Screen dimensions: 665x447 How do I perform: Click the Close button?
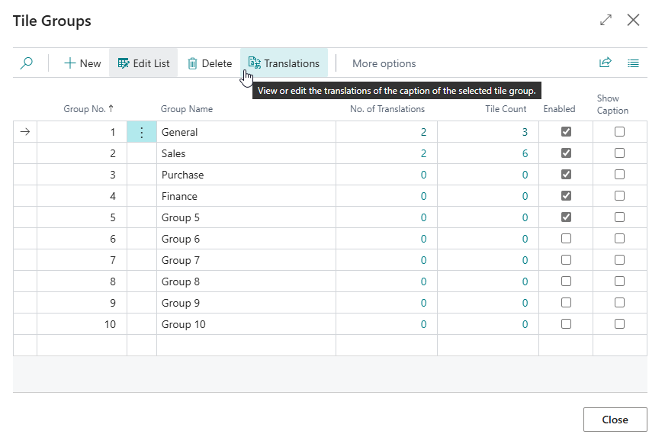click(615, 420)
